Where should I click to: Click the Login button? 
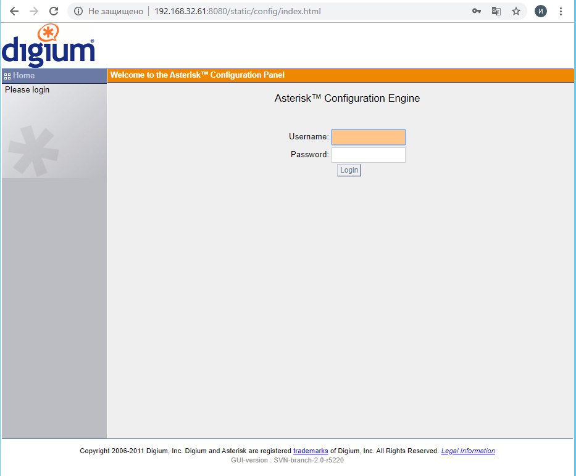[349, 170]
